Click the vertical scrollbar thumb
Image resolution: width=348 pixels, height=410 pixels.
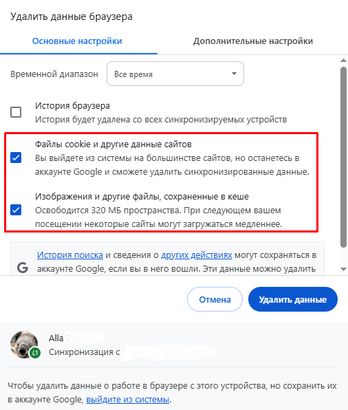344,157
